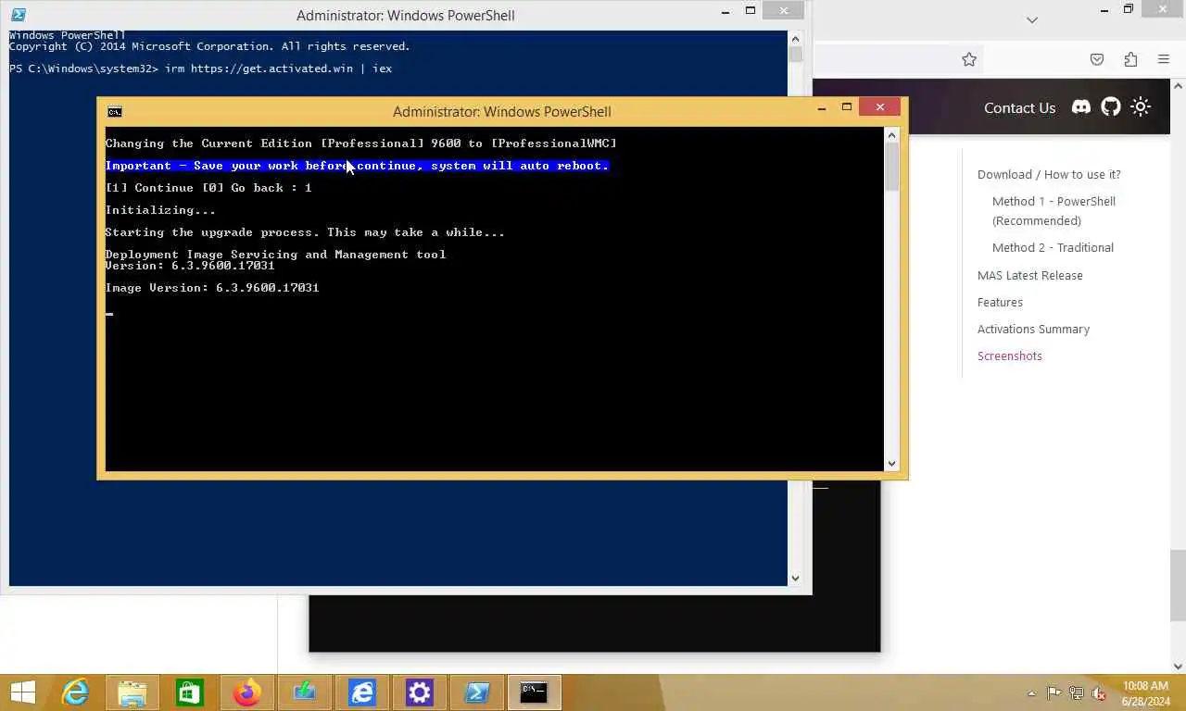Maximize the front console window
This screenshot has width=1186, height=711.
pos(846,107)
